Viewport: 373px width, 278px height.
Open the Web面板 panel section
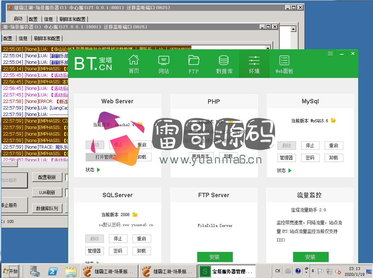tap(284, 64)
